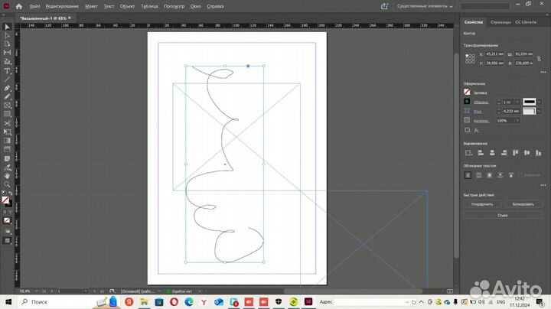Click the Обводка stroke link

(481, 102)
